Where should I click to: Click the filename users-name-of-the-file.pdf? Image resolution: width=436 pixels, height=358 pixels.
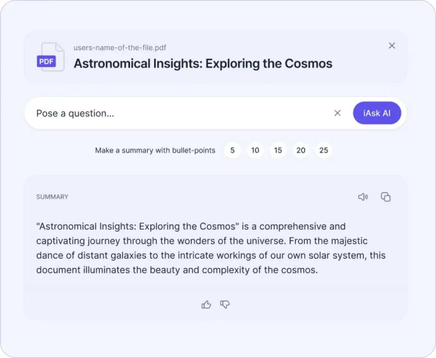(x=119, y=47)
